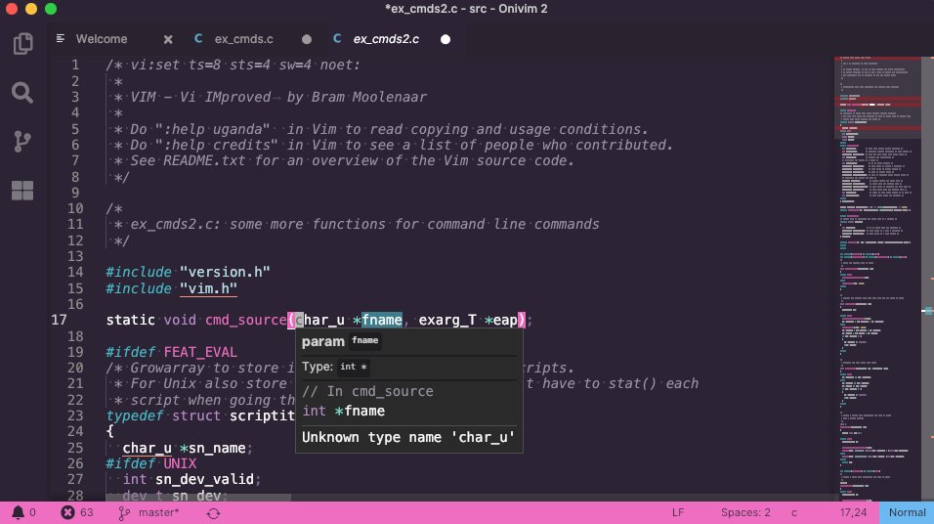Click the unsaved dot on ex_cmds2.c tab
934x524 pixels.
coord(445,39)
